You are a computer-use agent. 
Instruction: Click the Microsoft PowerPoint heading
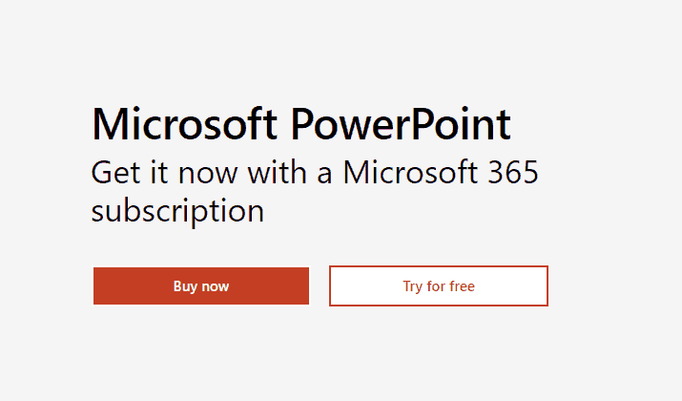pyautogui.click(x=301, y=126)
